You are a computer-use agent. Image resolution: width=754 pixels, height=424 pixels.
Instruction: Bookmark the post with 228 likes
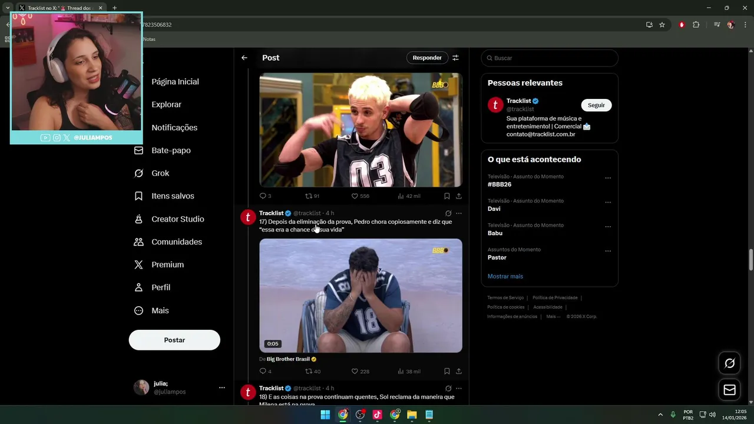447,372
